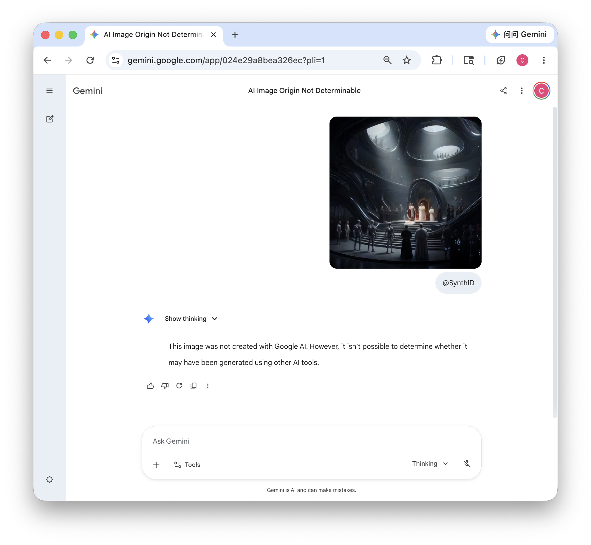Screen dimensions: 591x545
Task: Click the page vertical scrollbar
Action: pyautogui.click(x=555, y=262)
